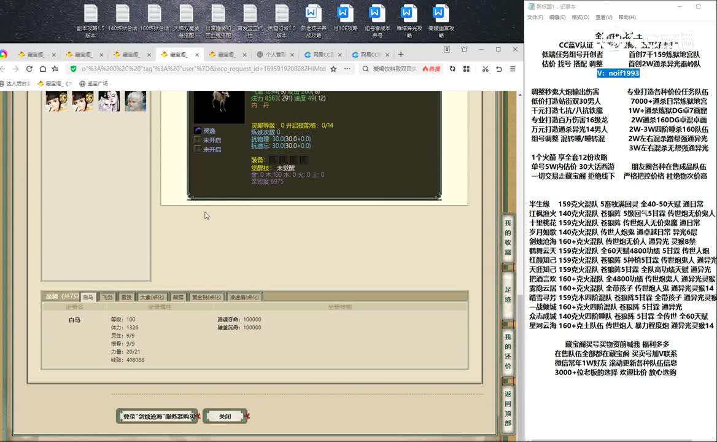Open the browser apps grid icon
The height and width of the screenshot is (442, 717).
click(467, 69)
